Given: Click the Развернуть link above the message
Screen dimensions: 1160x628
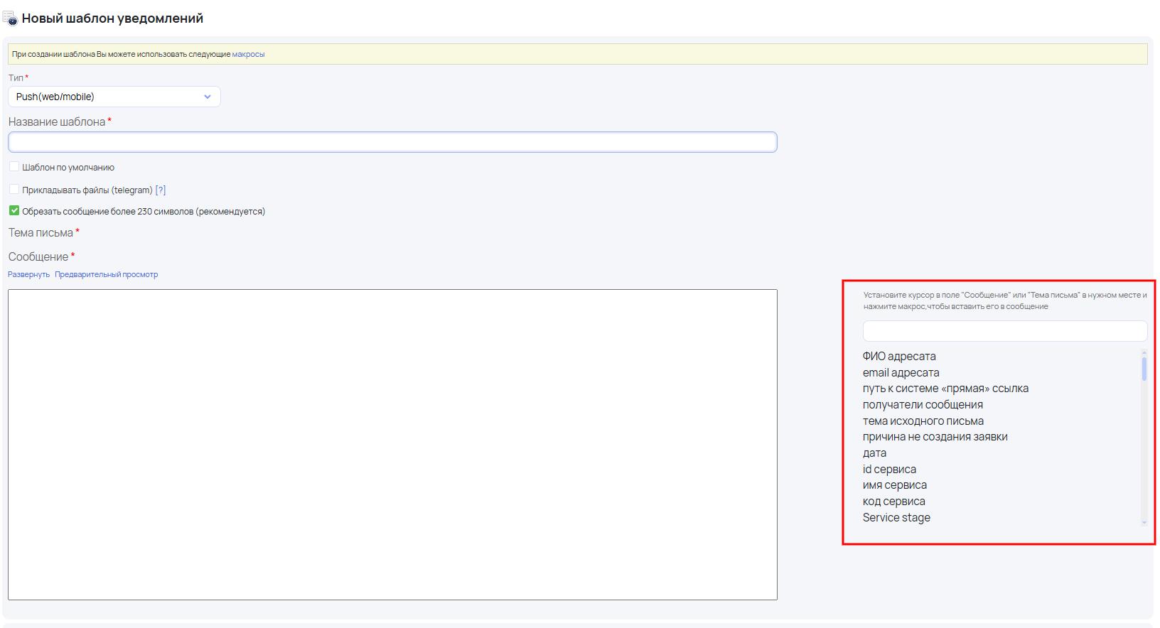Looking at the screenshot, I should [x=28, y=274].
